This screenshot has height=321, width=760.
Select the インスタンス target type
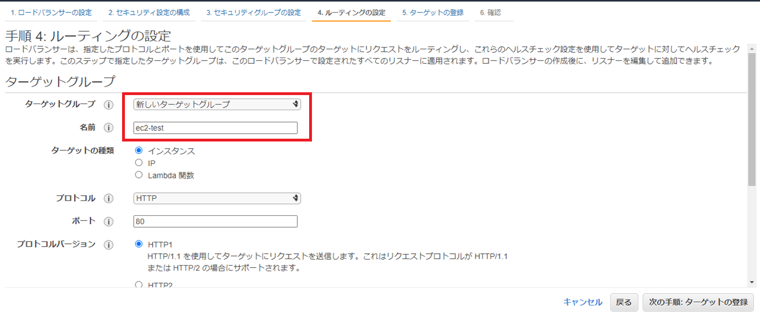click(x=139, y=150)
